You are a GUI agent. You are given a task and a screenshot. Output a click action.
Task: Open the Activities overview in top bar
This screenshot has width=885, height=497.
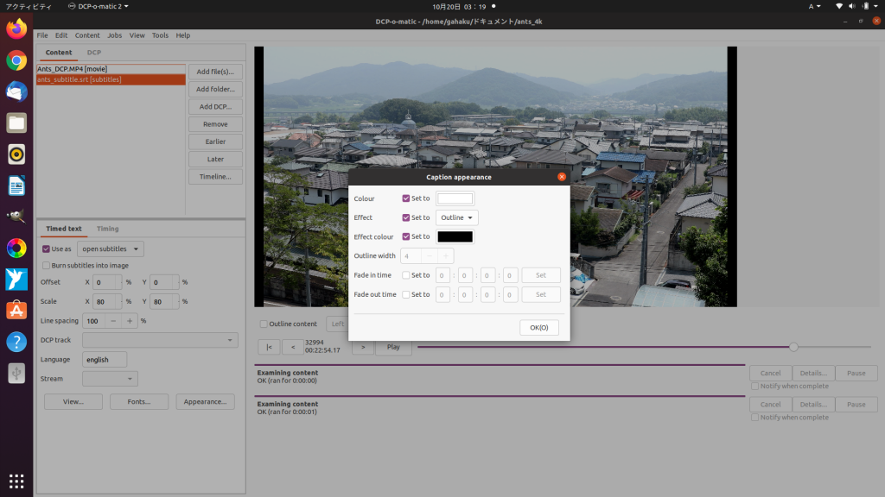click(x=29, y=6)
